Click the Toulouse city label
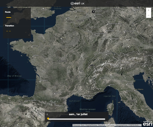The height and width of the screenshot is (127, 153). pos(59,93)
